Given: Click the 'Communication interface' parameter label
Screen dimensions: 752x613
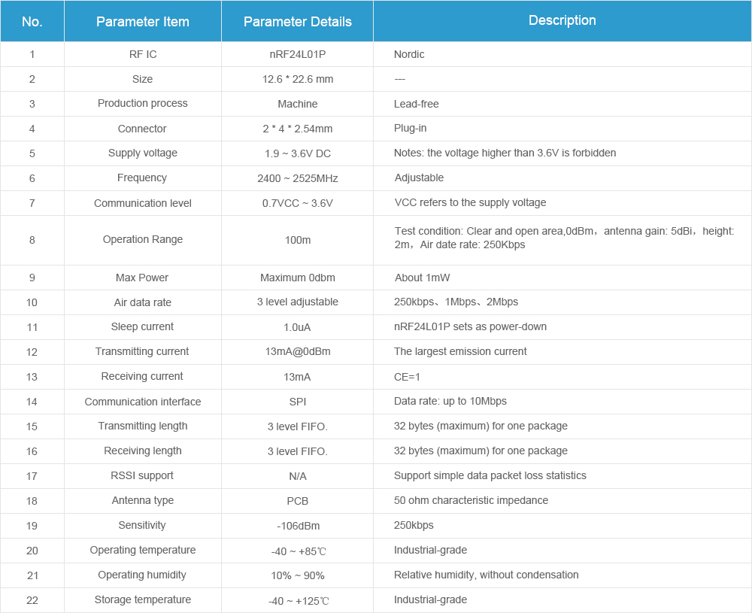Looking at the screenshot, I should [x=142, y=402].
